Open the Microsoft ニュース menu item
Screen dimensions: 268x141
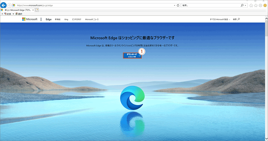[92, 19]
